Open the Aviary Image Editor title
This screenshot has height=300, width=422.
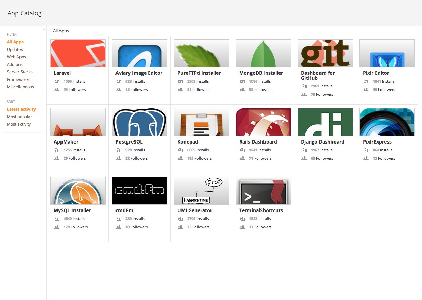coord(139,73)
